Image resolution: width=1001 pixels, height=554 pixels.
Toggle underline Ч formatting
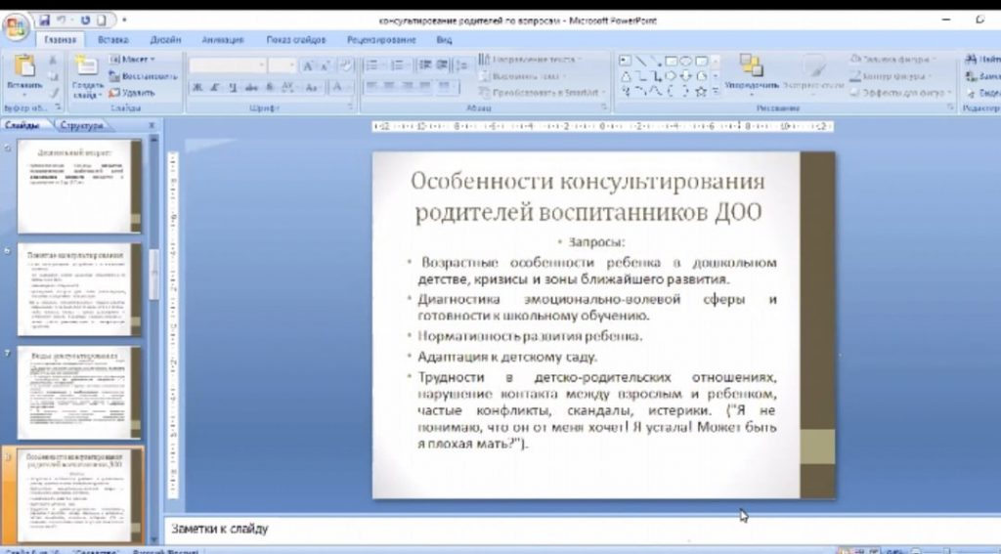(x=233, y=87)
